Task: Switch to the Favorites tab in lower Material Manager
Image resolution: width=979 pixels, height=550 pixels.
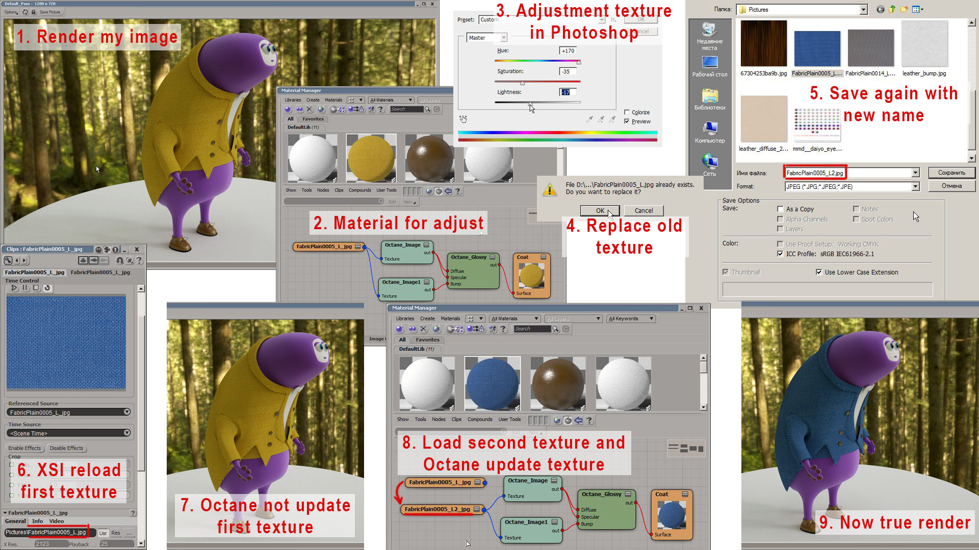Action: click(427, 340)
